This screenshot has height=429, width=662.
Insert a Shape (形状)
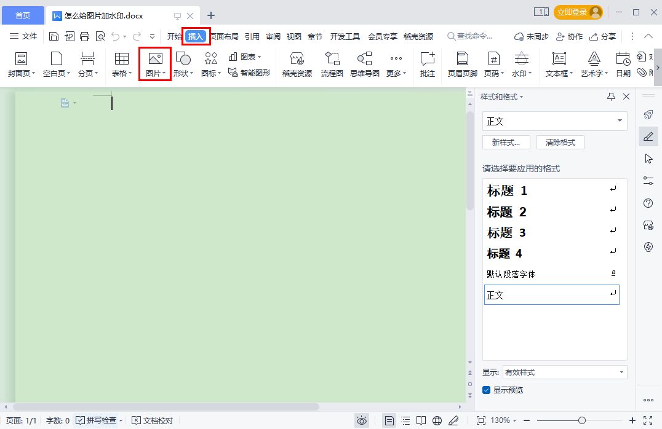[183, 65]
